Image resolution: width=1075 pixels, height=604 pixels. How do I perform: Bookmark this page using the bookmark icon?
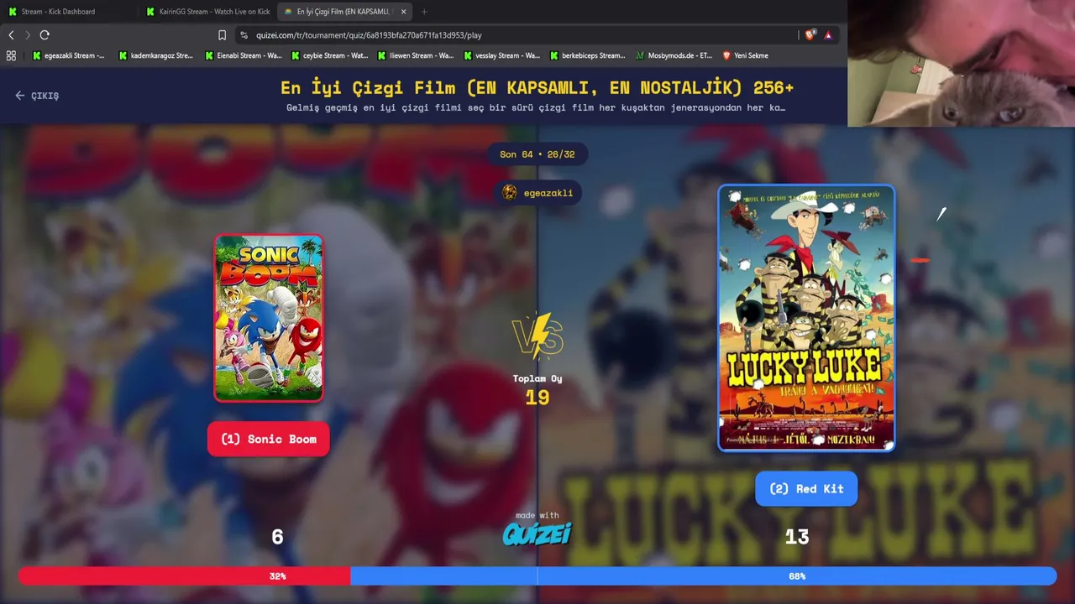click(222, 35)
